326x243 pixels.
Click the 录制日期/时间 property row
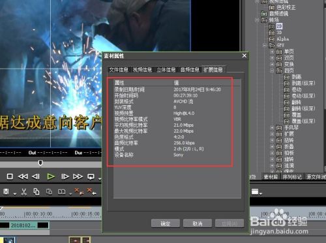pyautogui.click(x=177, y=89)
